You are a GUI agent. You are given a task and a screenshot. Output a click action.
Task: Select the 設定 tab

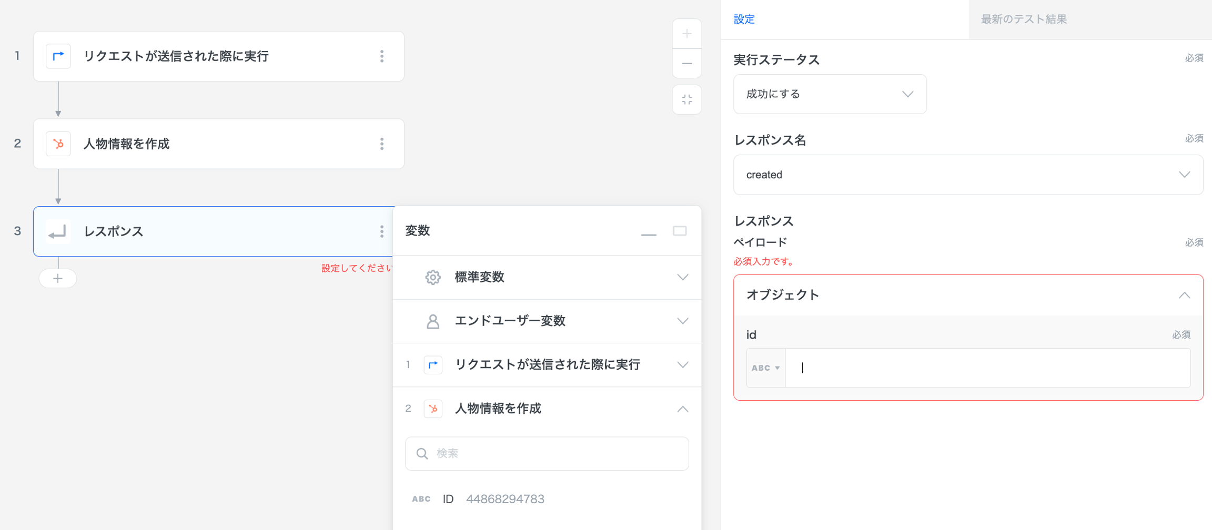pos(744,19)
